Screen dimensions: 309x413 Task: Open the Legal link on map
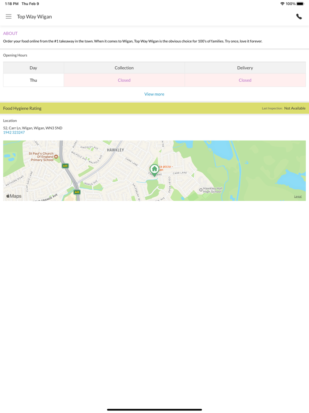(x=298, y=196)
